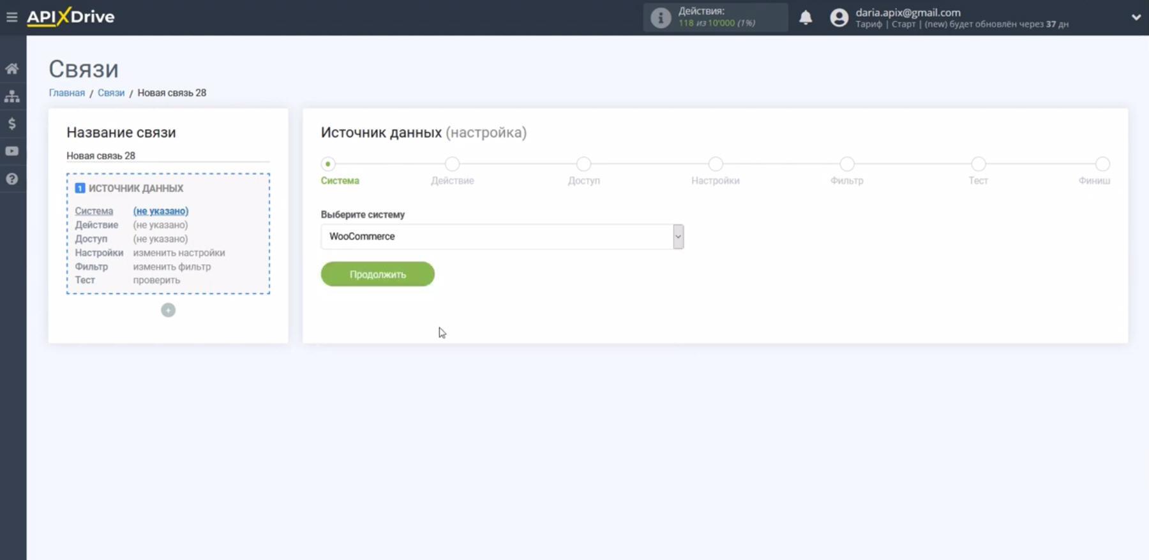Image resolution: width=1149 pixels, height=560 pixels.
Task: Click Система (не указано) link
Action: click(161, 211)
